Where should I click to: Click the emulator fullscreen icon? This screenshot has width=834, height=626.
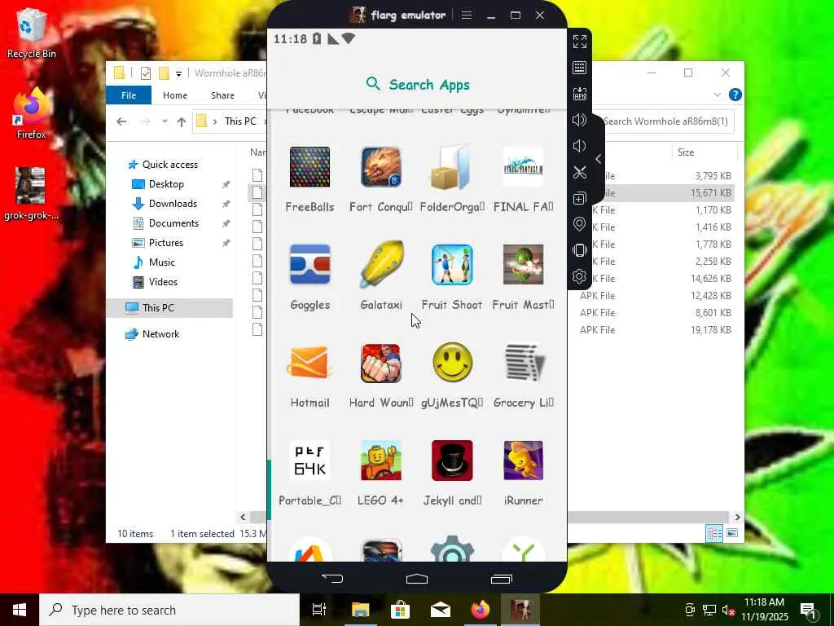coord(579,42)
